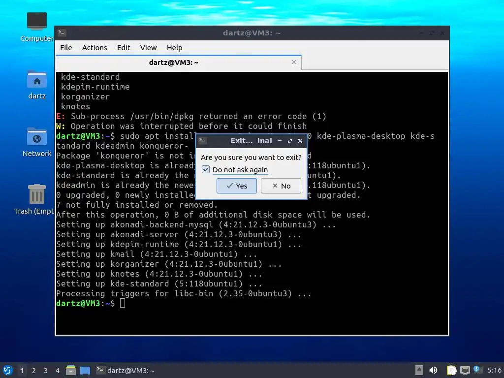504x378 pixels.
Task: Click the terminal window title 'dartz@VM3: ~'
Action: point(252,33)
